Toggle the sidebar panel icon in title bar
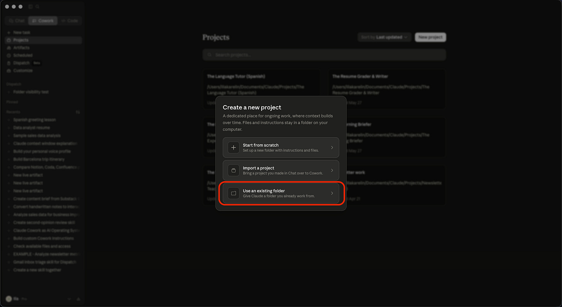 point(30,7)
